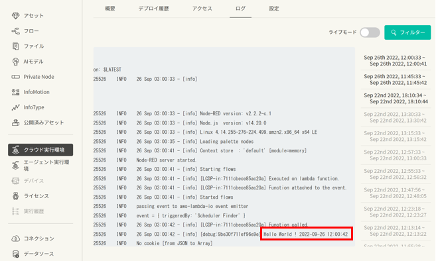Select log range Sep 22nd 2022, 18:10:34
Viewport: 436px width, 261px height.
[x=396, y=99]
